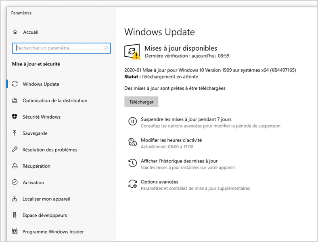The height and width of the screenshot is (242, 318).
Task: Click the Résolution des problèmes wrench icon
Action: point(15,150)
